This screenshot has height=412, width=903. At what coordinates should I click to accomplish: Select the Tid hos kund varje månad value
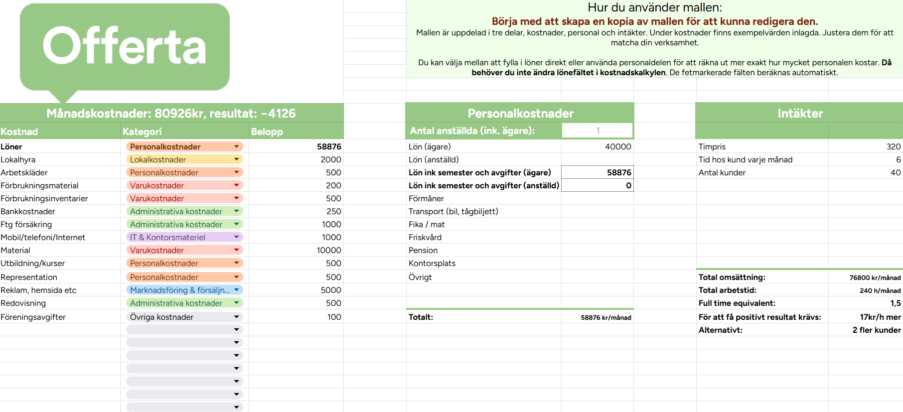(866, 159)
